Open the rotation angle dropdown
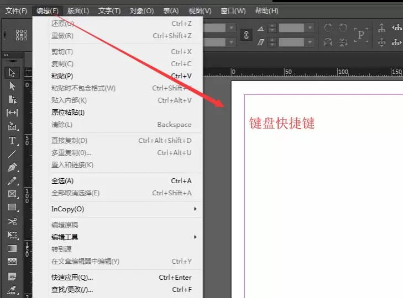The image size is (403, 298). (310, 28)
